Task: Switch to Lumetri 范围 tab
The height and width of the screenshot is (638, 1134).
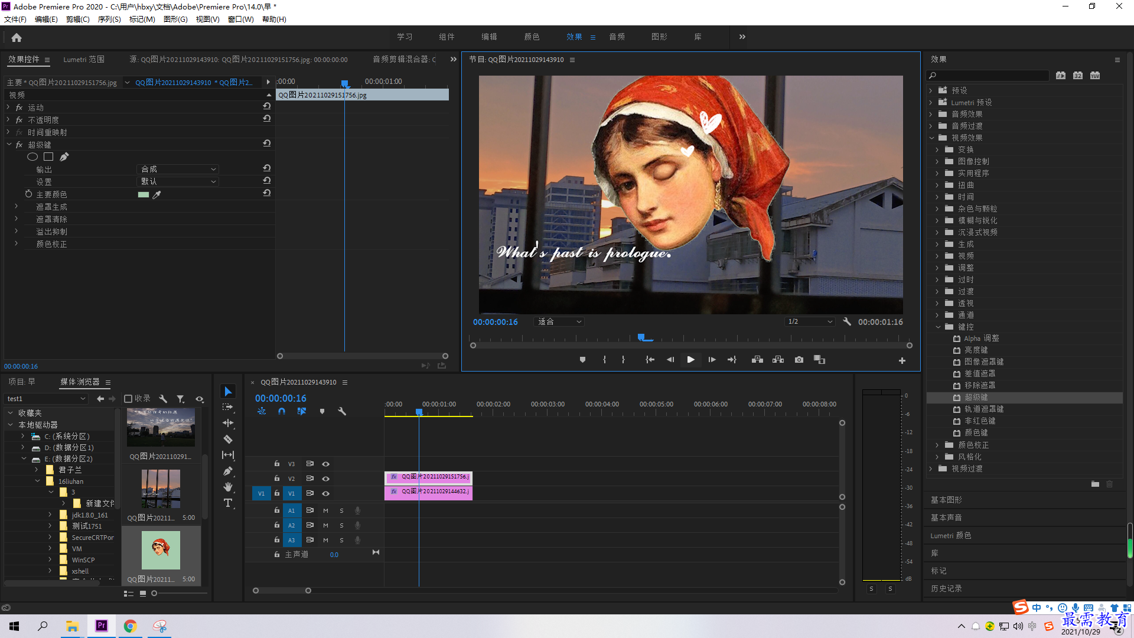Action: click(84, 60)
